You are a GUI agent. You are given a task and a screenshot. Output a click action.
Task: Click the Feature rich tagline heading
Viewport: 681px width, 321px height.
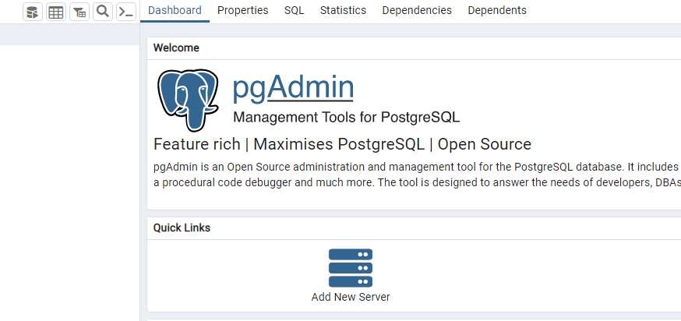(342, 144)
